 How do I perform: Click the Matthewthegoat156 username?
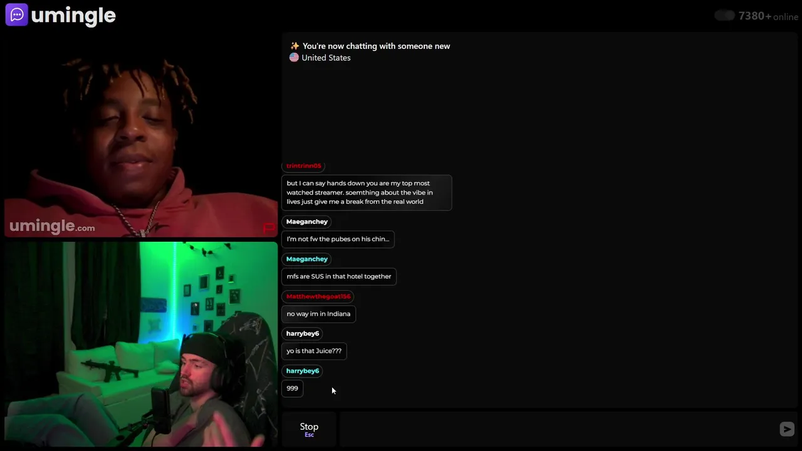[318, 296]
